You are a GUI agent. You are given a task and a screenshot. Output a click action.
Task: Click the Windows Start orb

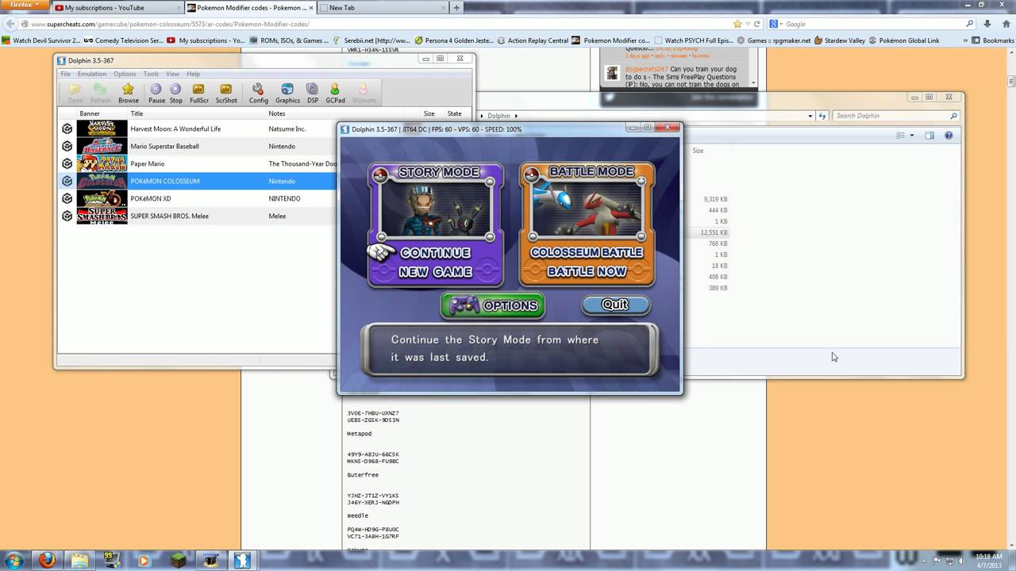click(x=15, y=560)
